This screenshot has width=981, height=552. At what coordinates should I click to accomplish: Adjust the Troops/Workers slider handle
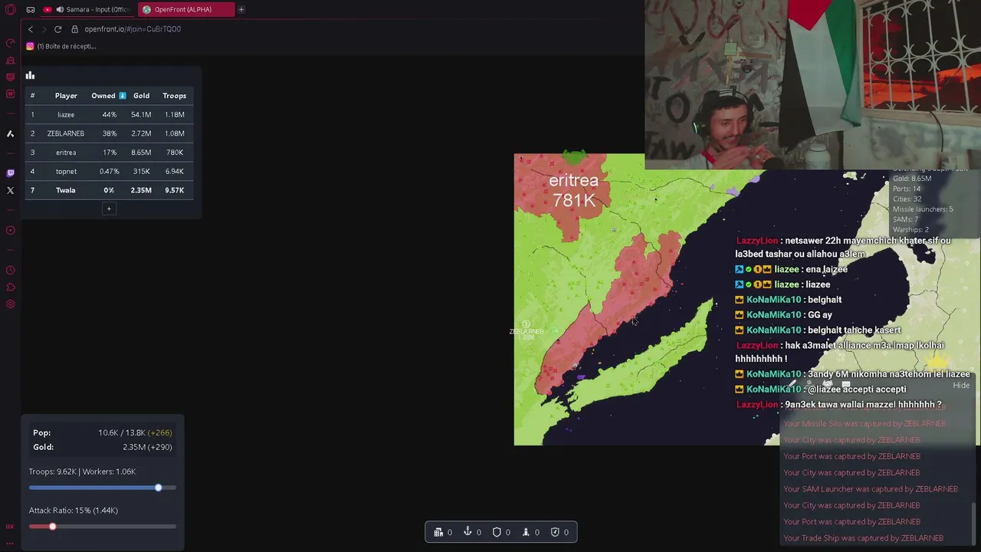[159, 488]
